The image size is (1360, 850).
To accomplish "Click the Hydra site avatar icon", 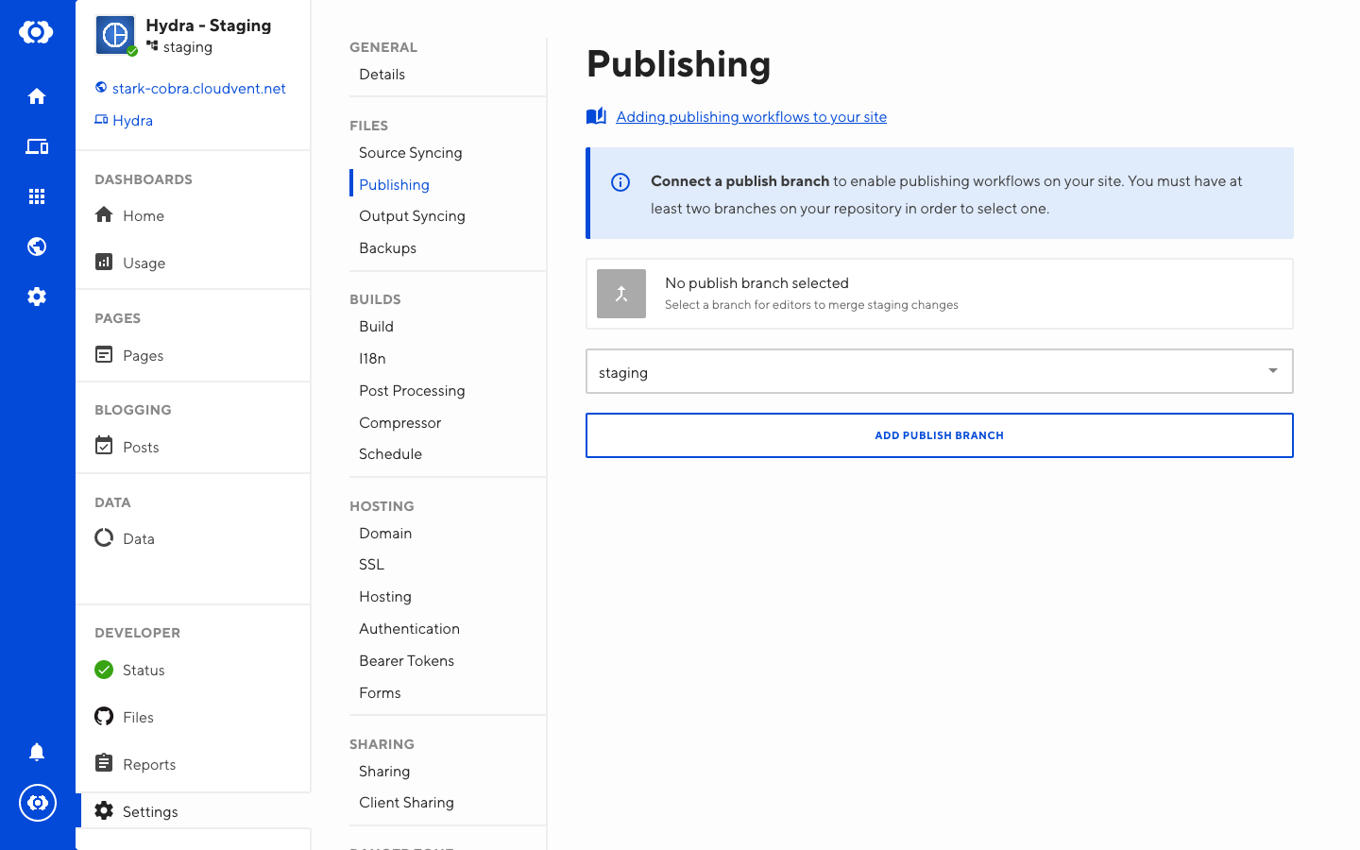I will [115, 36].
